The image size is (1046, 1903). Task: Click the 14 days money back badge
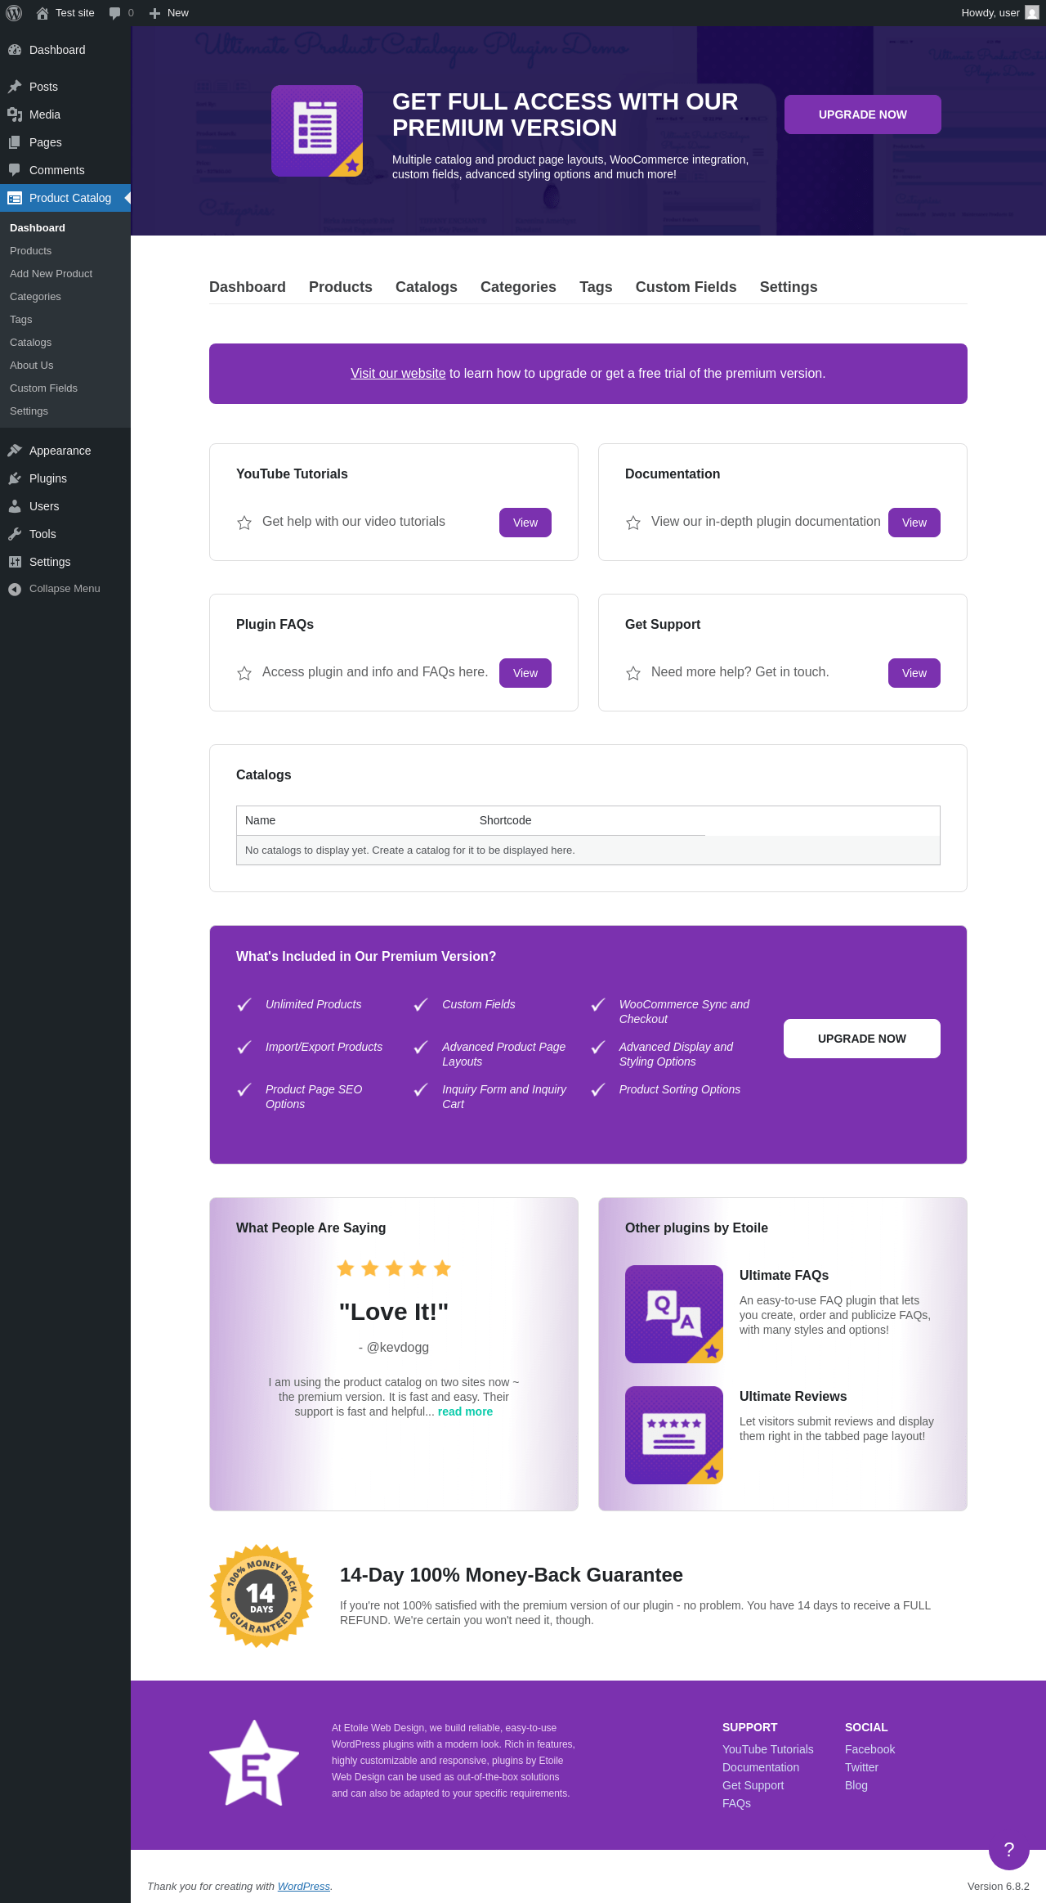(x=261, y=1596)
